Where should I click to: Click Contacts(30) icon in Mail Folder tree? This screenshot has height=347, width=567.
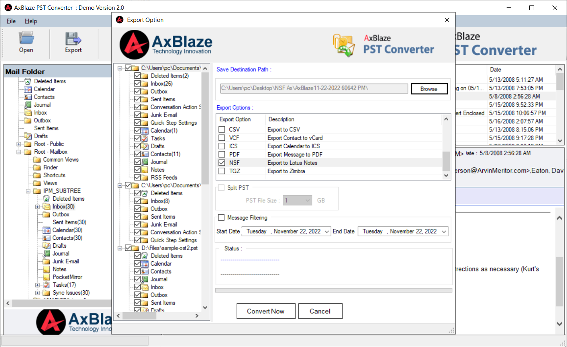pos(47,238)
